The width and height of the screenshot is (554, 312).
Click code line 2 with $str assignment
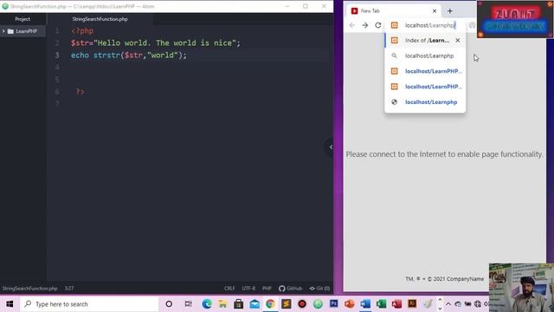156,43
